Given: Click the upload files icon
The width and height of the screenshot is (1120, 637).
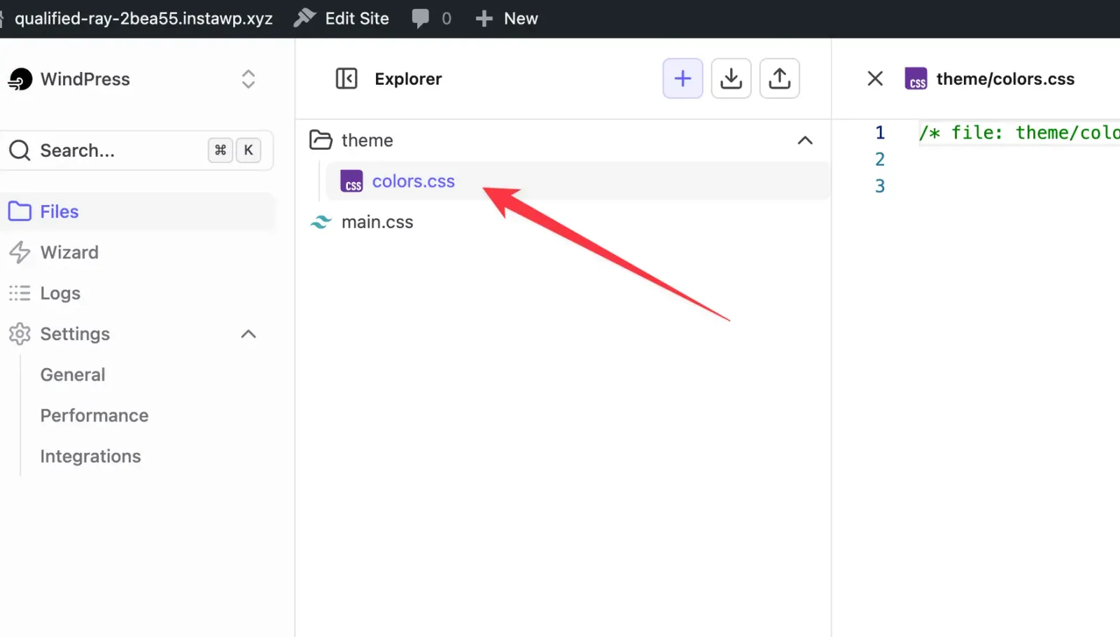Looking at the screenshot, I should pyautogui.click(x=779, y=78).
